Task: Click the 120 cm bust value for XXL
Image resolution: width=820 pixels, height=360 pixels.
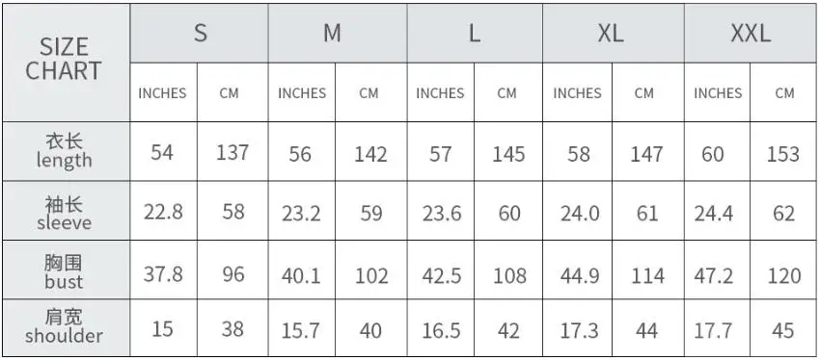Action: (x=783, y=275)
